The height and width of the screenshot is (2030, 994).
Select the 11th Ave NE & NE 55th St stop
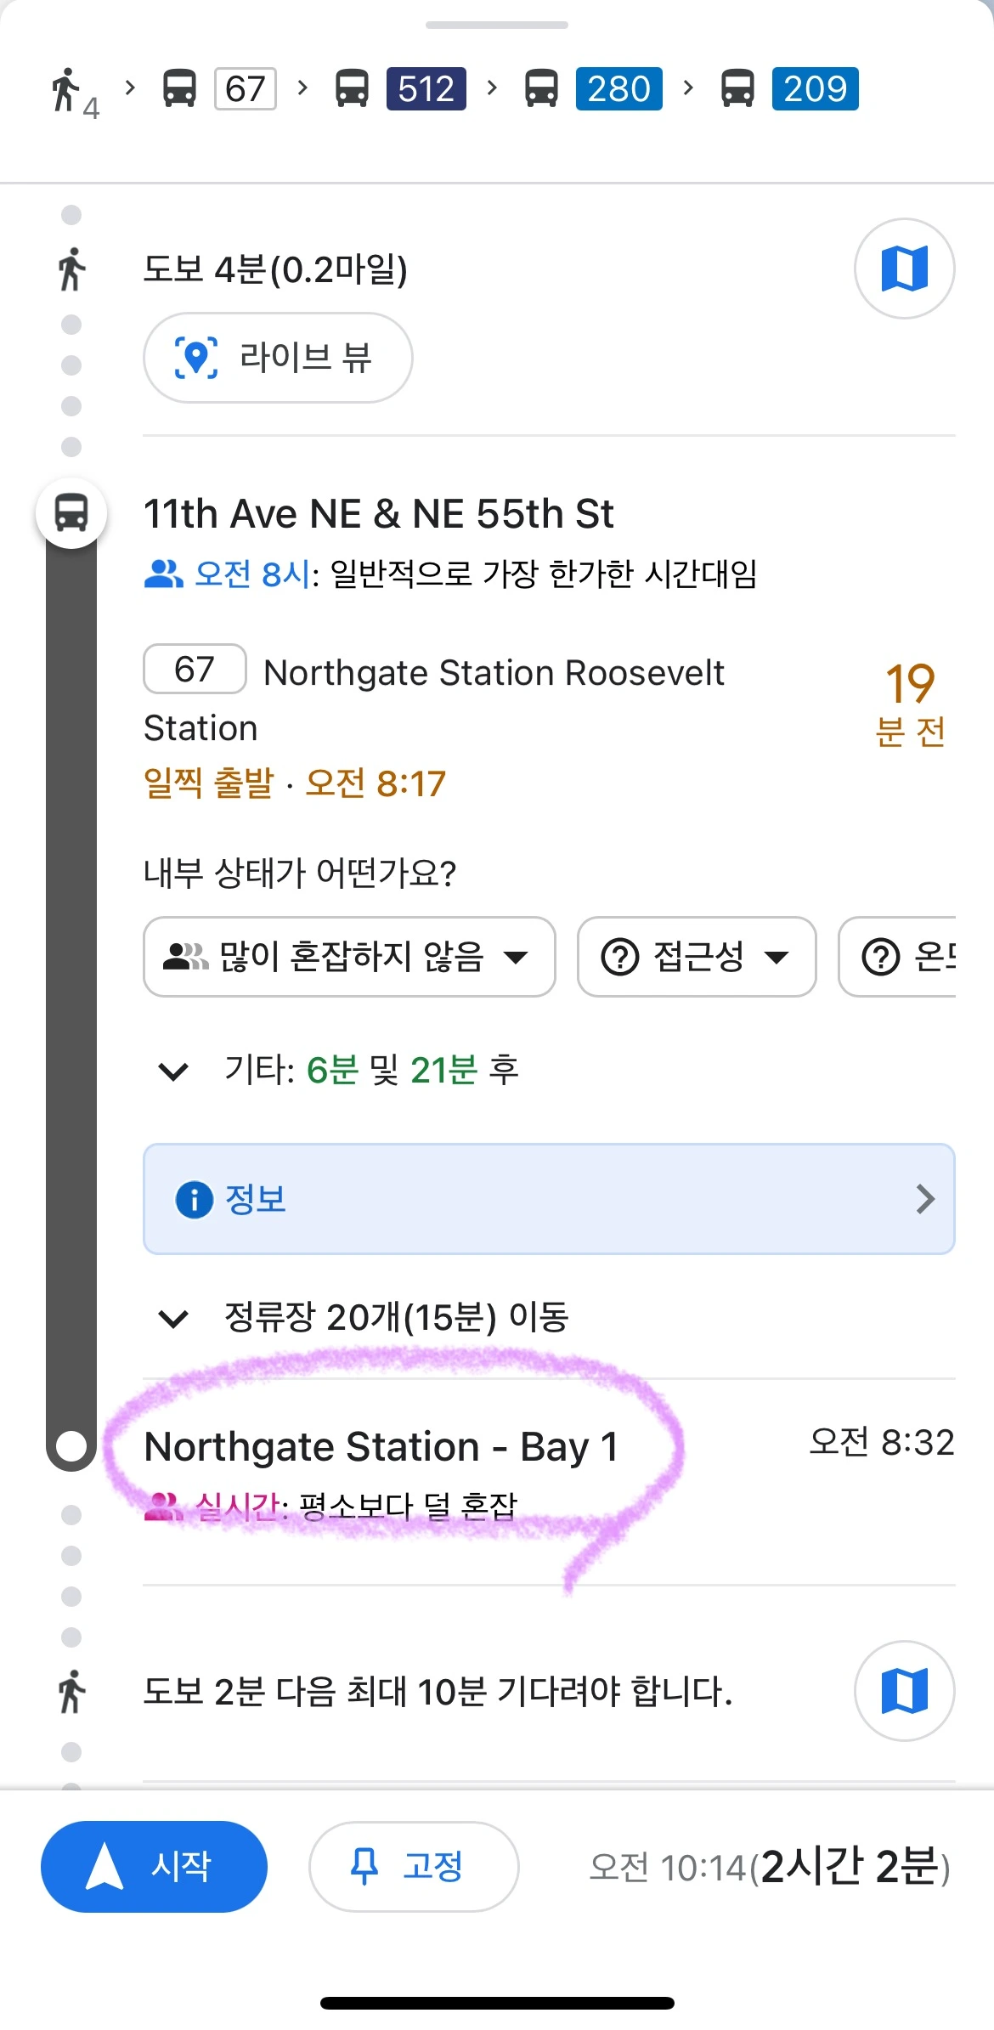(x=379, y=514)
